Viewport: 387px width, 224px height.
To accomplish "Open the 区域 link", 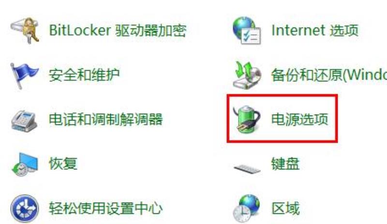I will tap(285, 208).
